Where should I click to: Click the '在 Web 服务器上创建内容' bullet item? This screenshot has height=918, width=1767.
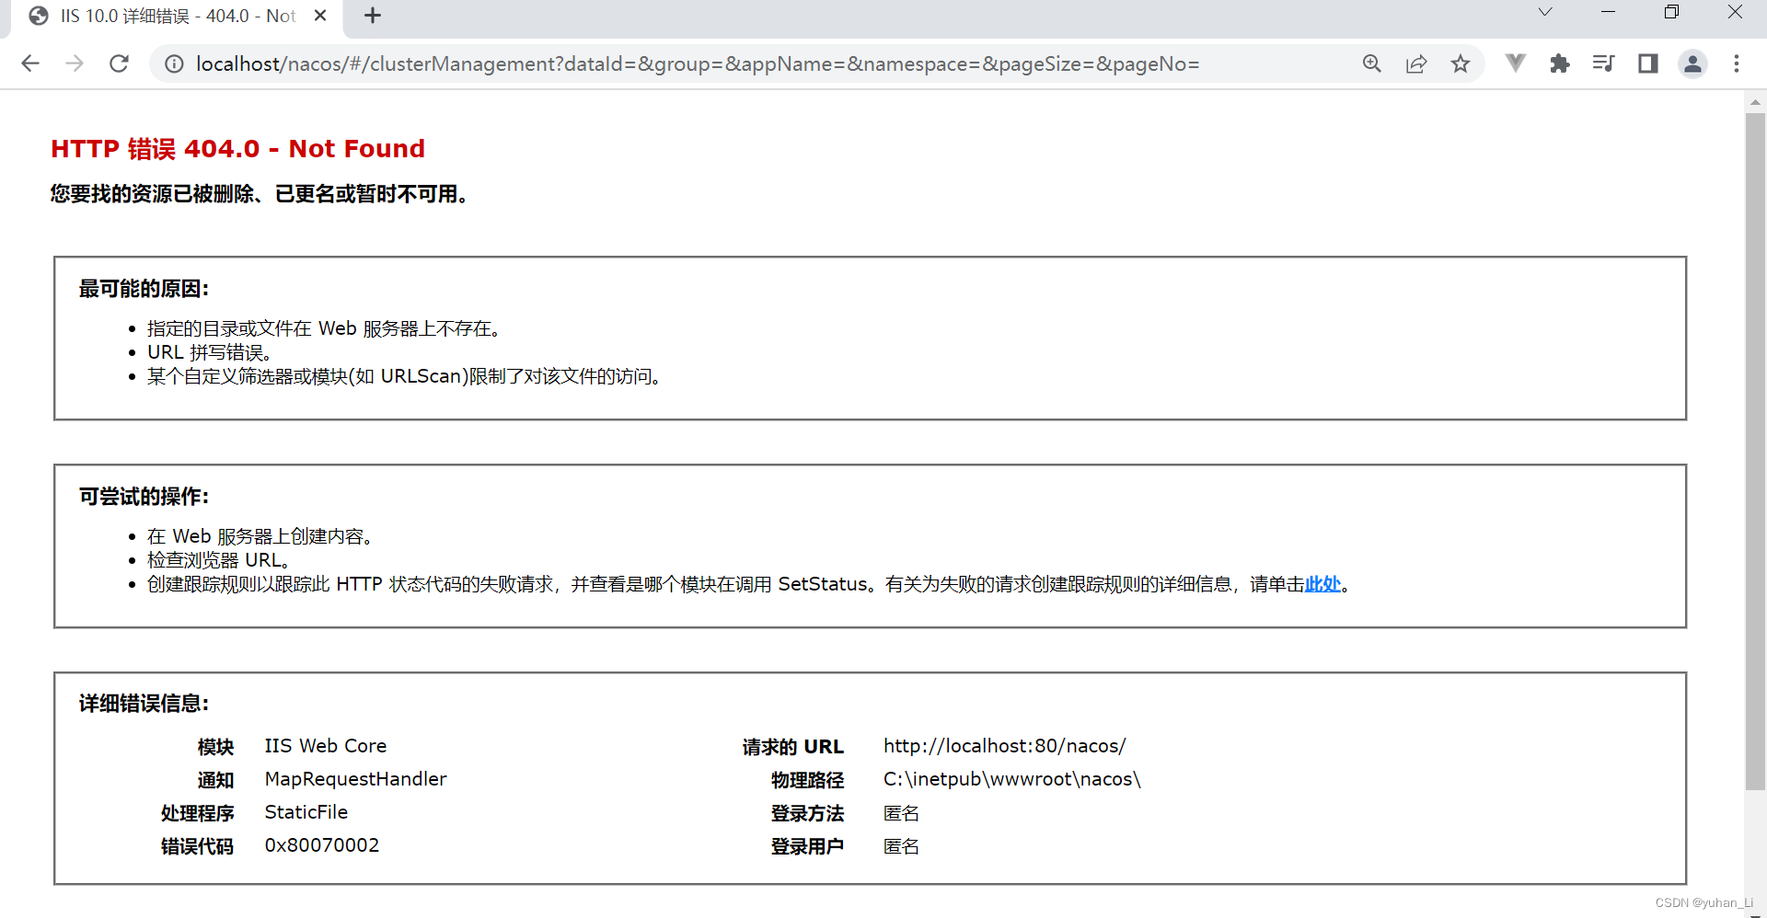[x=260, y=536]
